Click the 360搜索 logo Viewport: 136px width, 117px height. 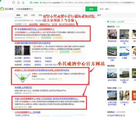7,9
